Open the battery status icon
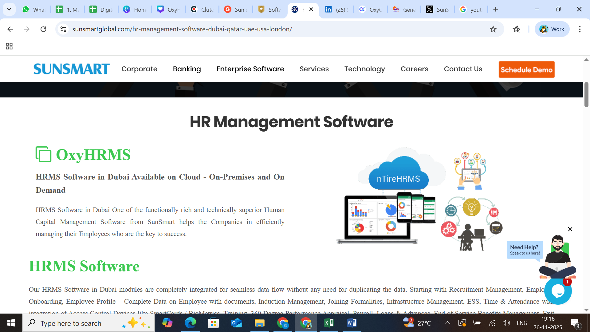 pyautogui.click(x=477, y=323)
